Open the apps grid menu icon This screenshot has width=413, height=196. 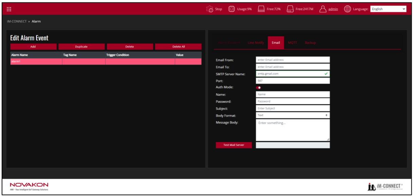[x=9, y=9]
